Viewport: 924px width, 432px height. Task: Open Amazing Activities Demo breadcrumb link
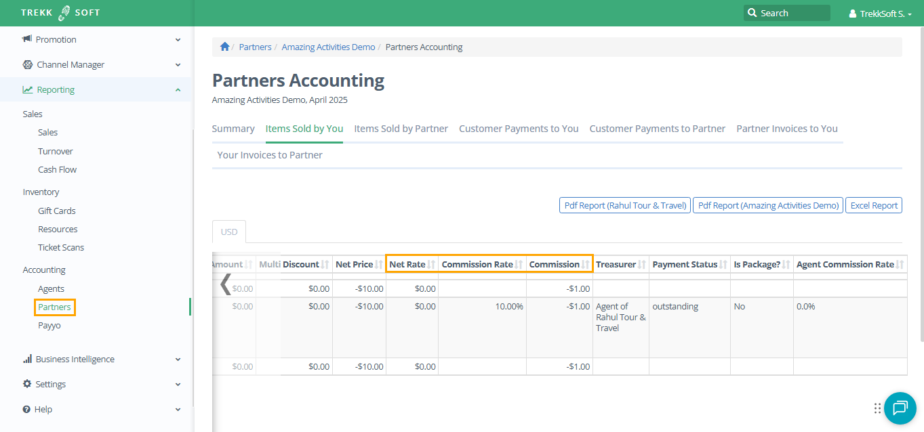pyautogui.click(x=328, y=47)
